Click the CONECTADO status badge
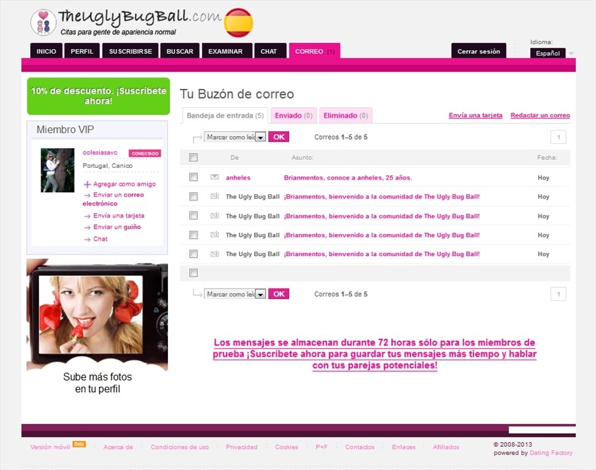This screenshot has width=596, height=470. click(145, 153)
